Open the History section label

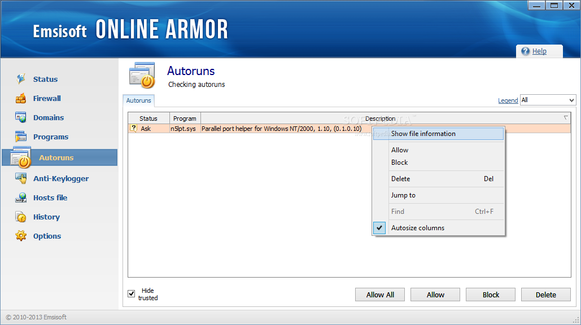tap(46, 217)
